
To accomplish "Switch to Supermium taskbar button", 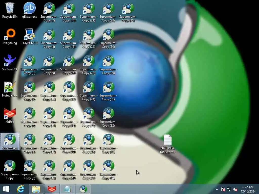I will tap(83, 189).
